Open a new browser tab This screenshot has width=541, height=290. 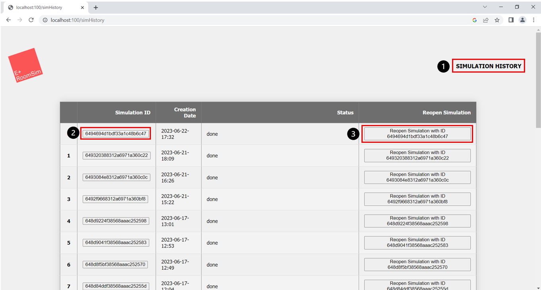pyautogui.click(x=96, y=8)
